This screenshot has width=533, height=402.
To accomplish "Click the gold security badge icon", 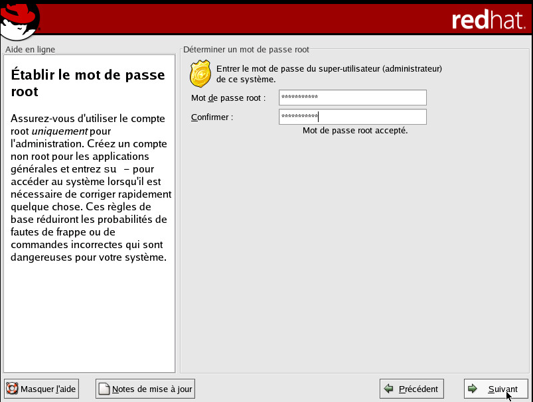I will 200,74.
